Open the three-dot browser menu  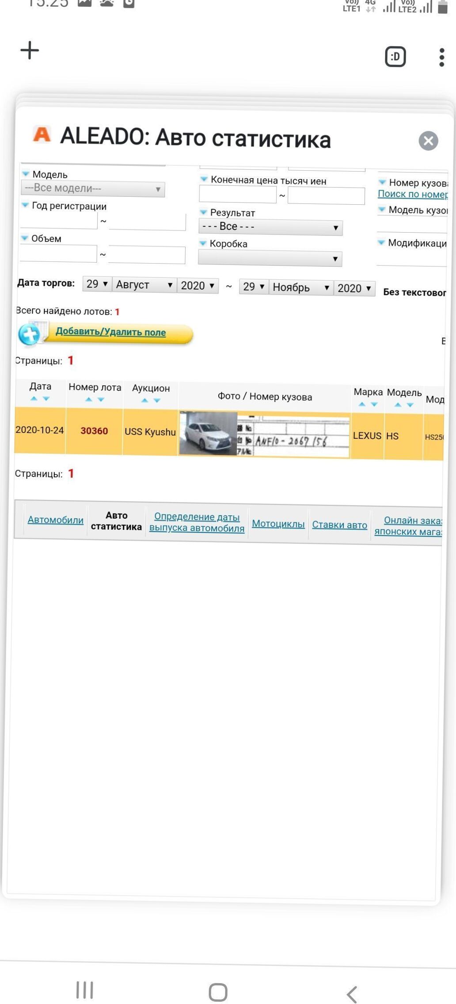coord(441,57)
